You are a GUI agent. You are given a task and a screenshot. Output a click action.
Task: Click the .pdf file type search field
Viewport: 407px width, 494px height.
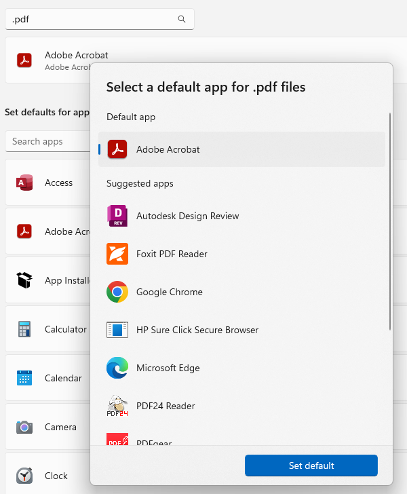(x=100, y=19)
